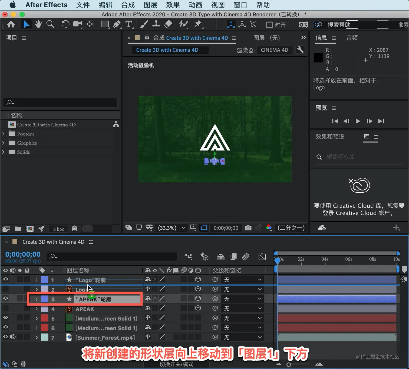The image size is (409, 369).
Task: Click the Draft 3D icon in timeline
Action: 204,257
